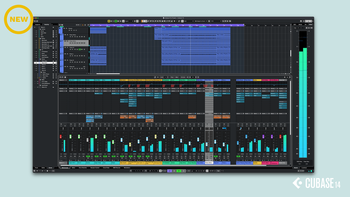The height and width of the screenshot is (197, 350).
Task: Click the Mono Synth channel name label
Action: click(x=123, y=162)
